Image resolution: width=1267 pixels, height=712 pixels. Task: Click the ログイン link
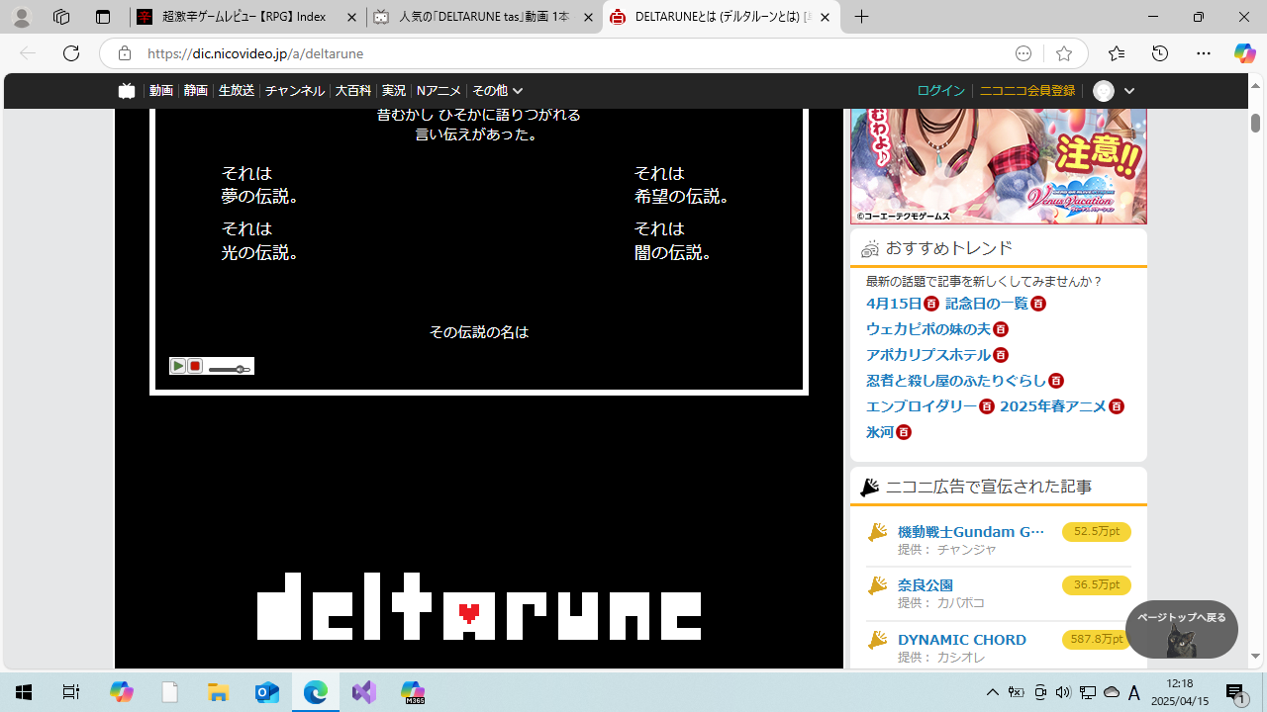[x=940, y=91]
